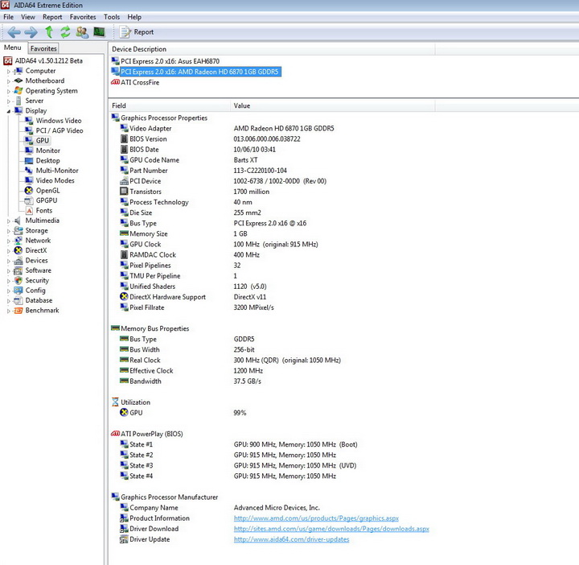Viewport: 579px width, 565px height.
Task: Click the Security shield icon
Action: click(x=18, y=280)
